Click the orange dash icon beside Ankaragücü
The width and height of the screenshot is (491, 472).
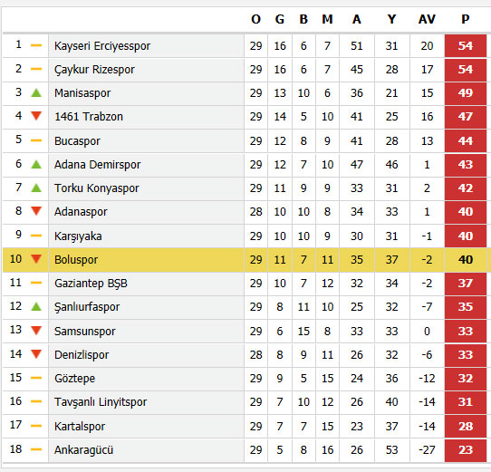point(36,449)
